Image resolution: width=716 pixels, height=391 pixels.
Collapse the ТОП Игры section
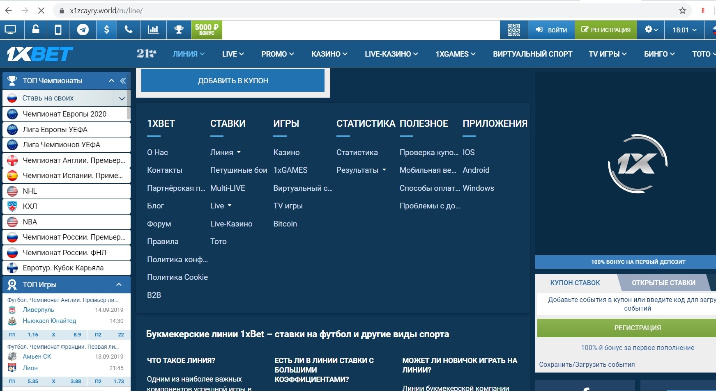[119, 285]
